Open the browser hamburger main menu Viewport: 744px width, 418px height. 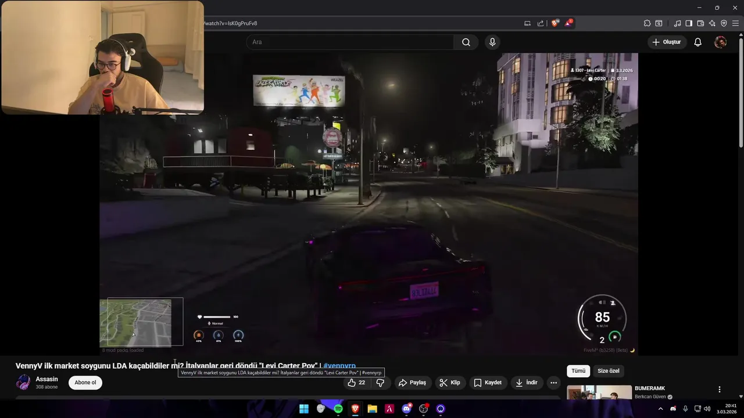[735, 23]
